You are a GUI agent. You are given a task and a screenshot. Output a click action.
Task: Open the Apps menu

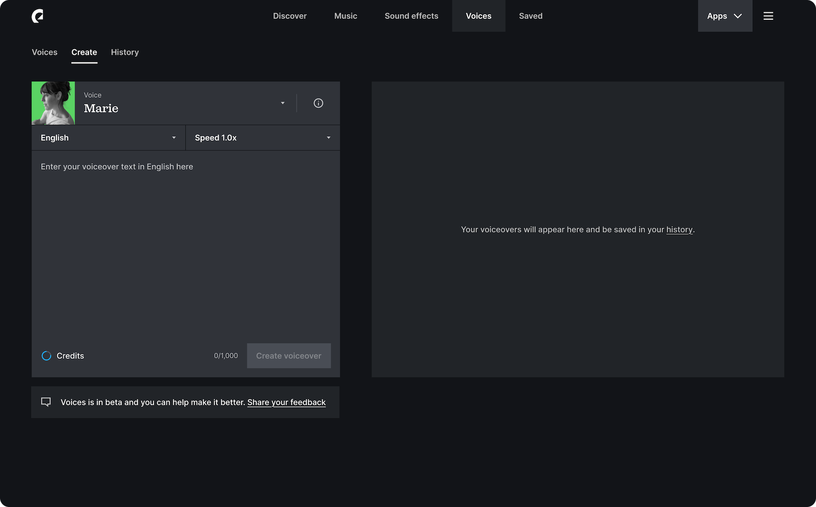click(718, 16)
